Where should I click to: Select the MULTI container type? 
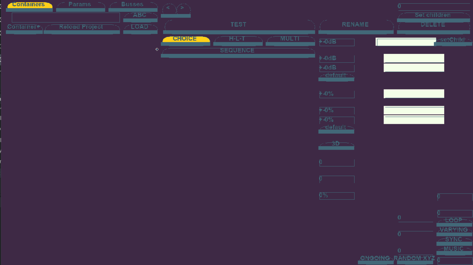tap(290, 41)
